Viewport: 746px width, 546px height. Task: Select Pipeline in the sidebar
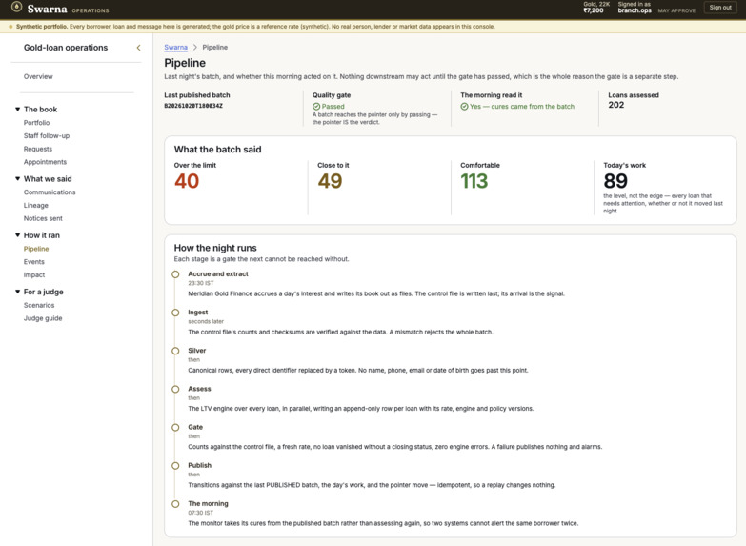[36, 249]
